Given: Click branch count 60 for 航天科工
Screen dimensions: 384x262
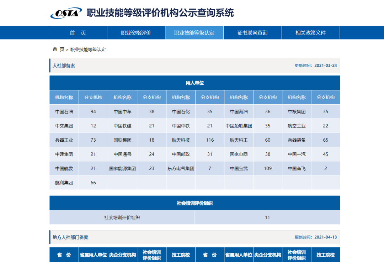Looking at the screenshot, I should click(268, 140).
